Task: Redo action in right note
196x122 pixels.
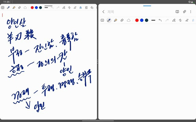Action: click(x=167, y=20)
